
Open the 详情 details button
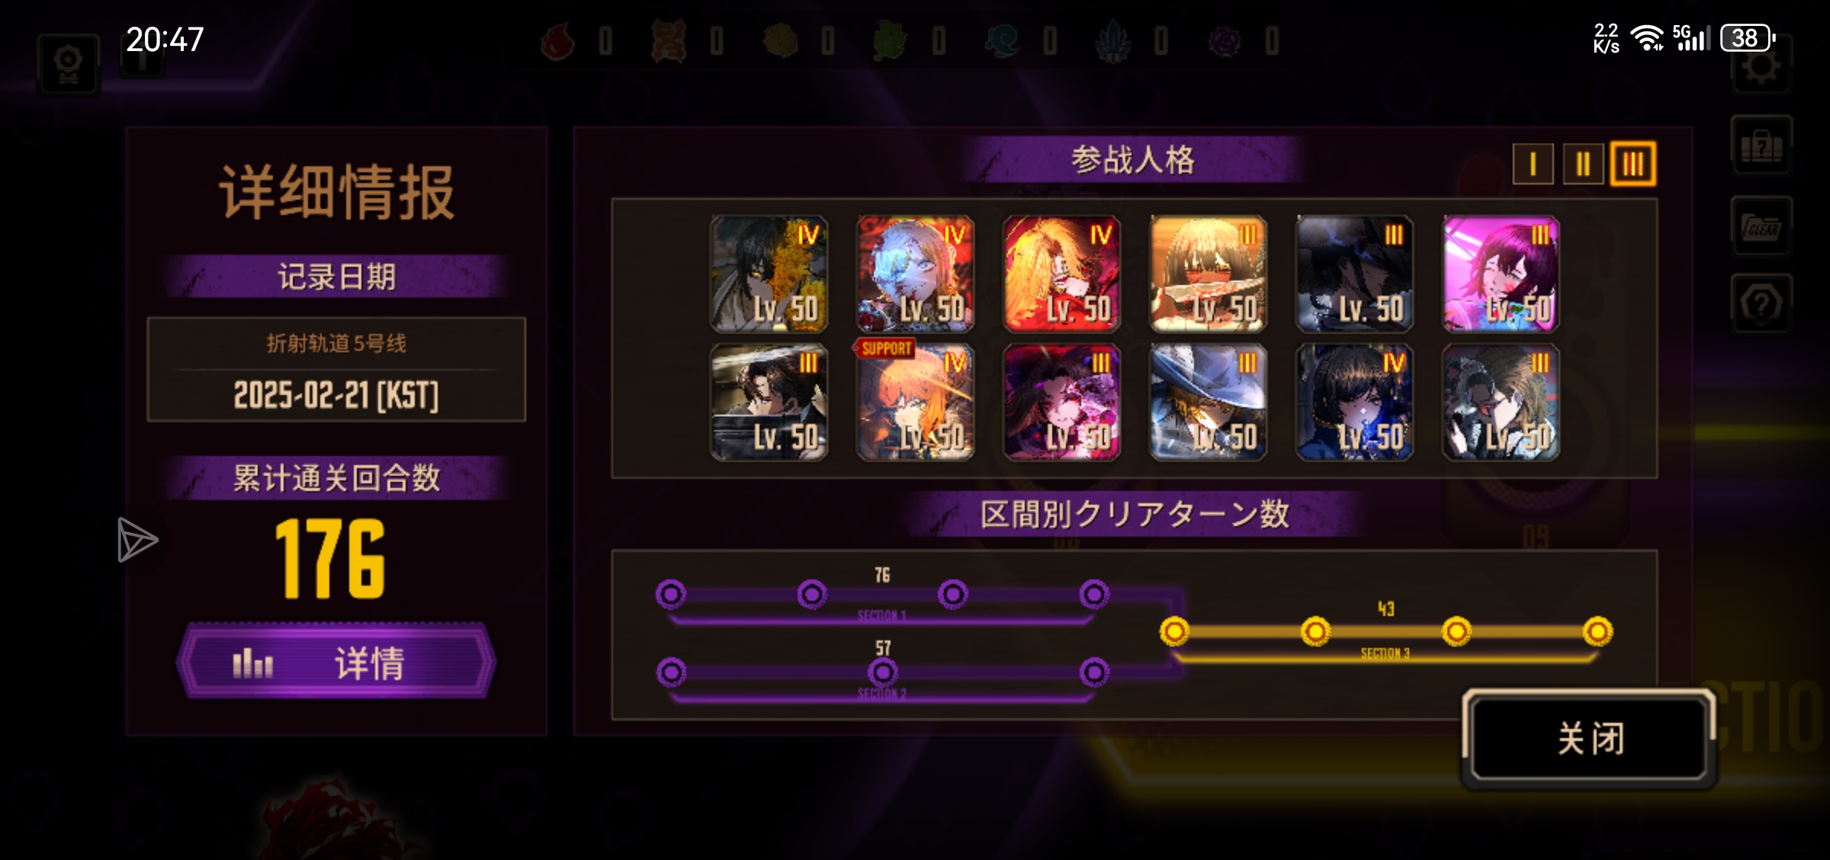(336, 662)
